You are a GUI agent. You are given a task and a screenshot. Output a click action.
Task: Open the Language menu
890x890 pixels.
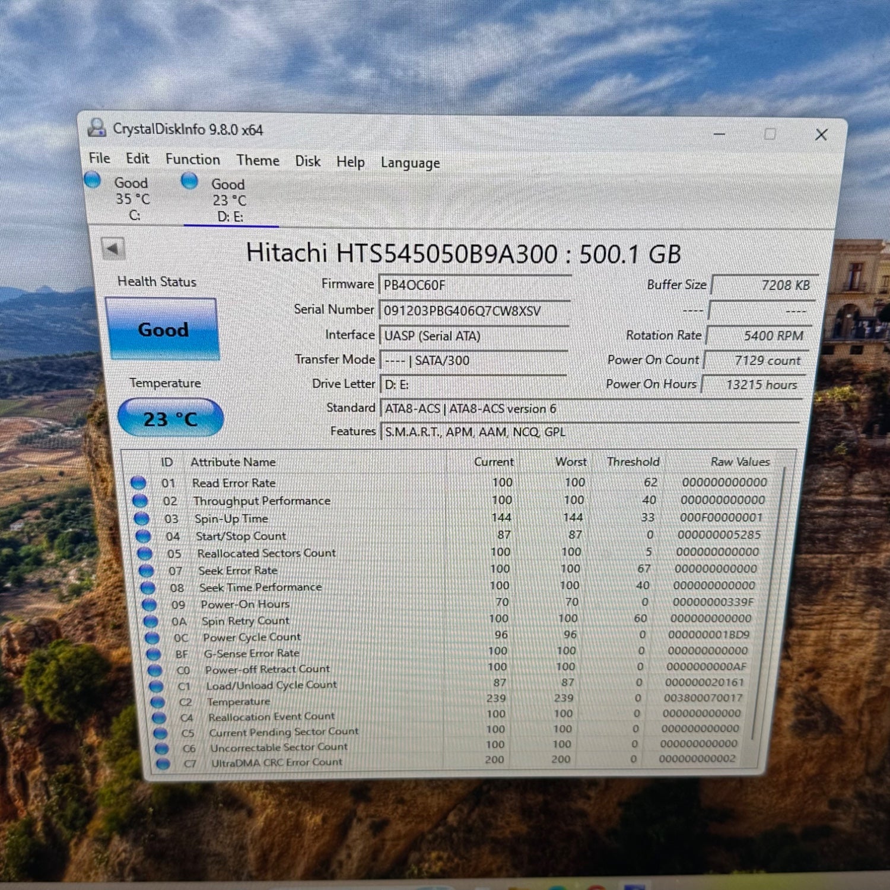pyautogui.click(x=410, y=163)
